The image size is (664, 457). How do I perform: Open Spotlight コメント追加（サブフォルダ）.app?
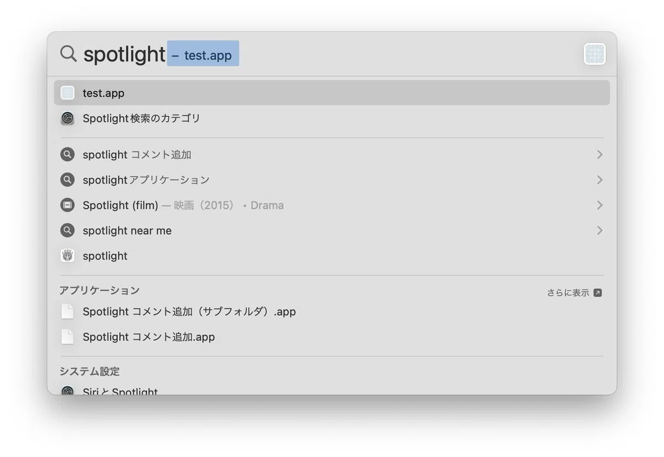tap(332, 311)
